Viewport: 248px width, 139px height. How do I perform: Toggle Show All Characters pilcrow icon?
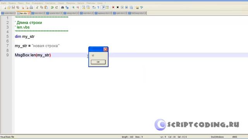click(x=98, y=7)
